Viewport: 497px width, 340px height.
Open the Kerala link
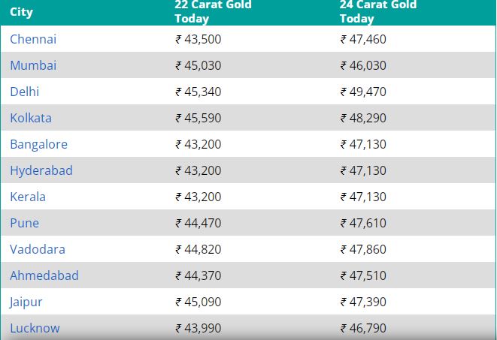click(28, 197)
